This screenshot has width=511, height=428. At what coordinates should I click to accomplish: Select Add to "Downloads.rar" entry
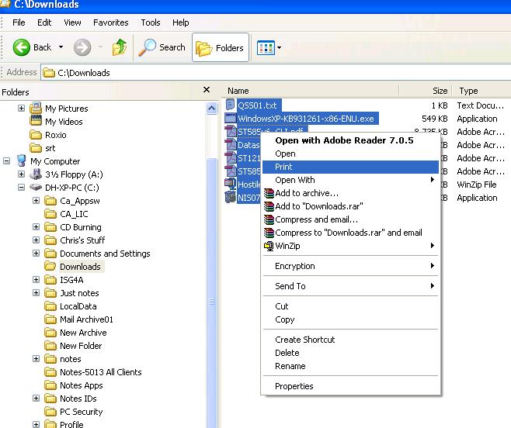[x=351, y=206]
